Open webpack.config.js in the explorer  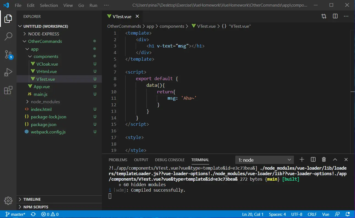tap(48, 132)
